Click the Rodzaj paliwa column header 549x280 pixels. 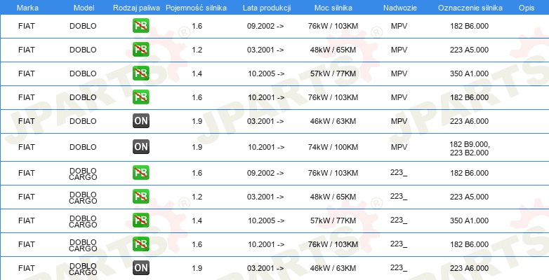click(136, 8)
